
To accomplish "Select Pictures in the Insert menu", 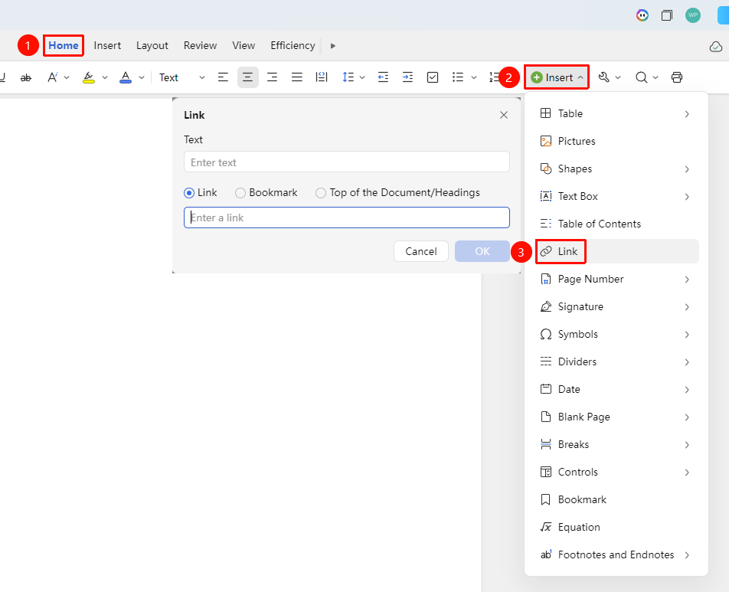I will click(616, 141).
